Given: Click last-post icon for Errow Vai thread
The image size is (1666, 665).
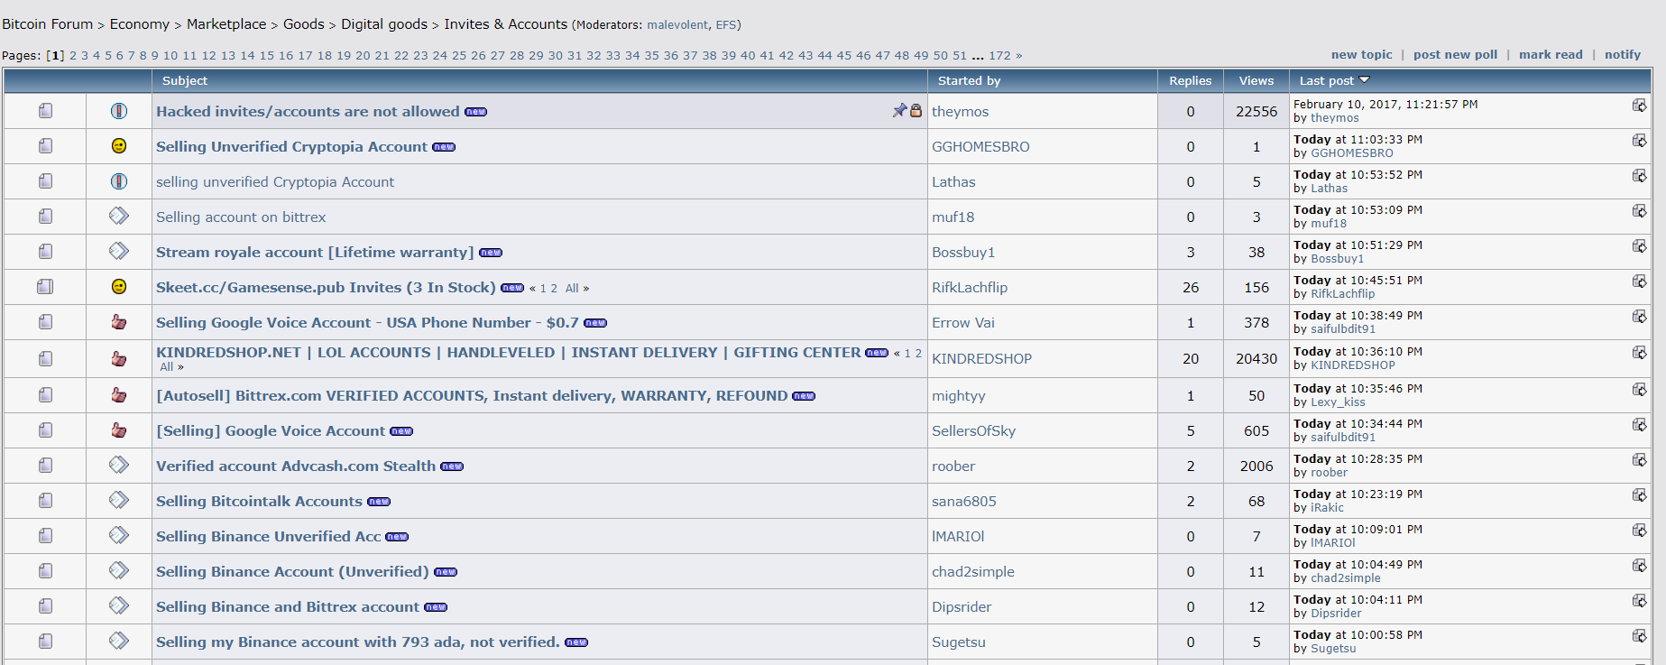Looking at the screenshot, I should (x=1639, y=317).
